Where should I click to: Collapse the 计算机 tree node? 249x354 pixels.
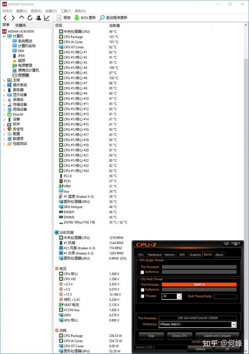pyautogui.click(x=4, y=36)
